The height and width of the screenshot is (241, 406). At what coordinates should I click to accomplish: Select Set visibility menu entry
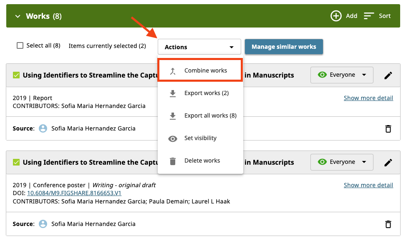click(x=200, y=138)
